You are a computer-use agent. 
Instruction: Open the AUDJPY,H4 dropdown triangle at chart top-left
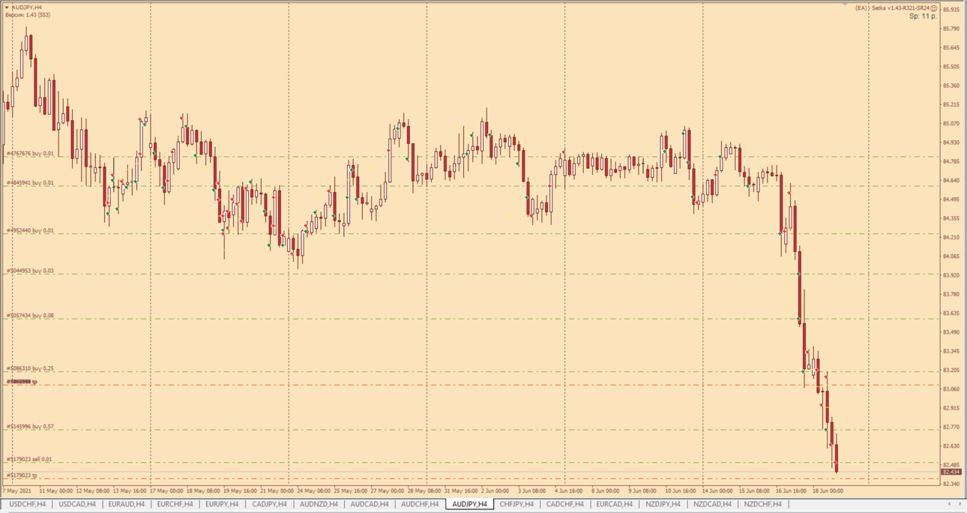[x=7, y=7]
